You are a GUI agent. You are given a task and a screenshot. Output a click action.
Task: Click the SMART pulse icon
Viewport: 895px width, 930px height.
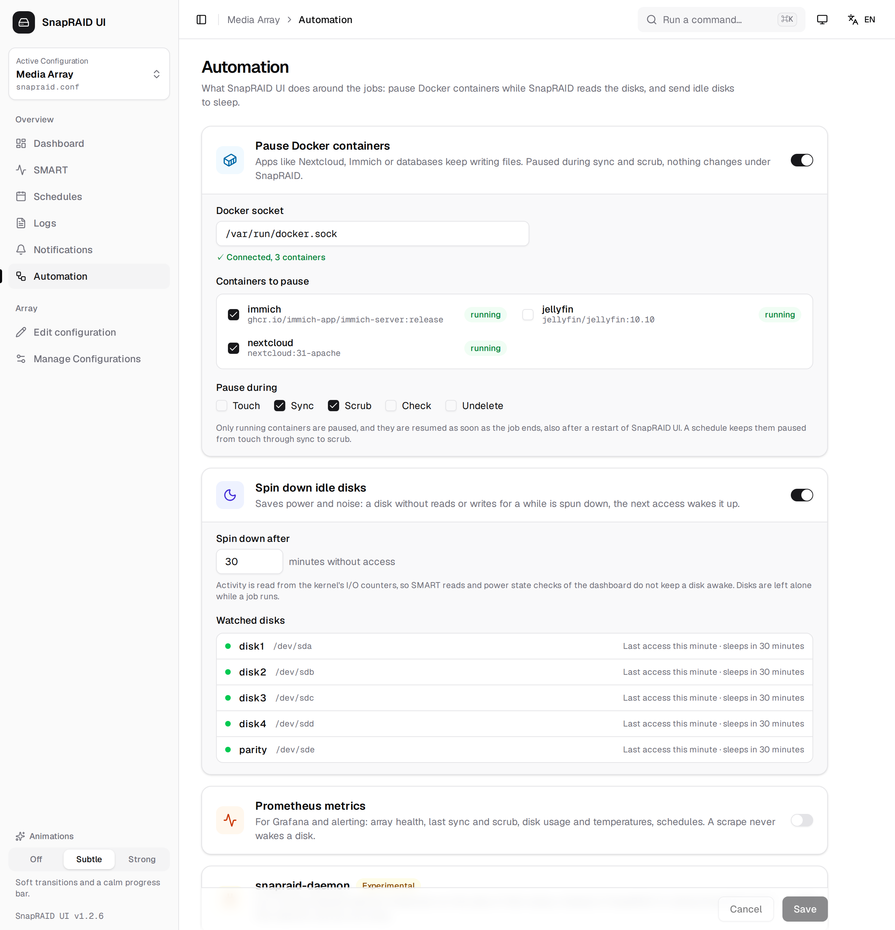21,170
